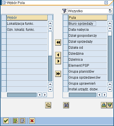Select Biuro sprzedaży in Pula list
The image size is (114, 126).
coord(88,24)
